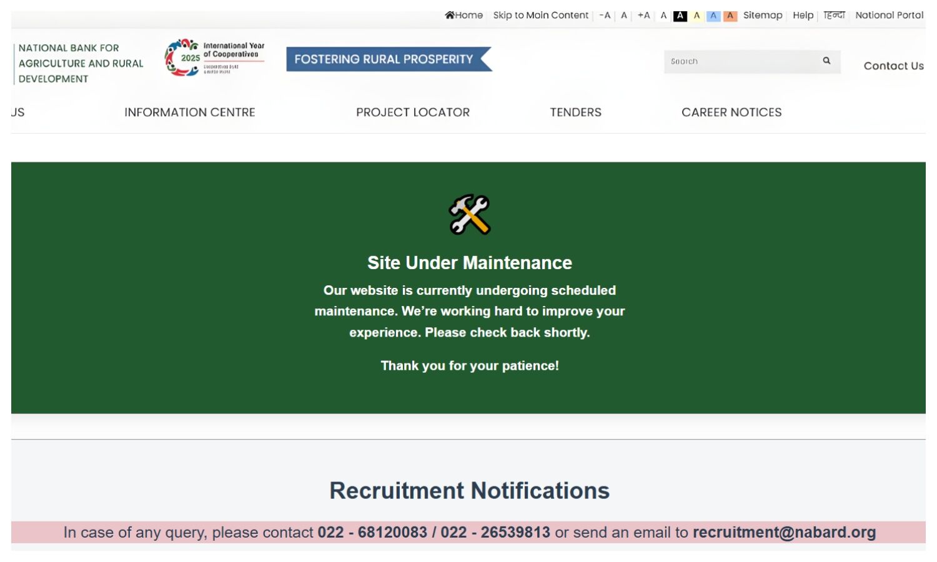The width and height of the screenshot is (937, 562).
Task: Click the Contact Us link
Action: [893, 66]
